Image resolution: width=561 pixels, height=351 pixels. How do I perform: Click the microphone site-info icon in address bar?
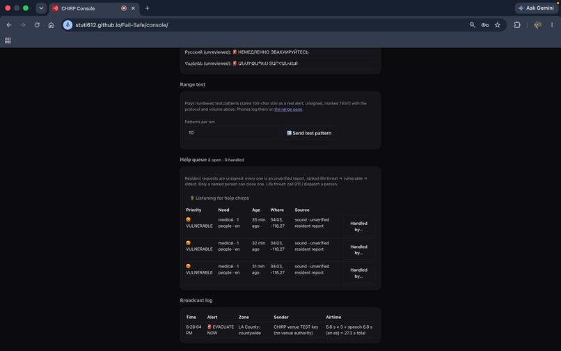coord(68,25)
